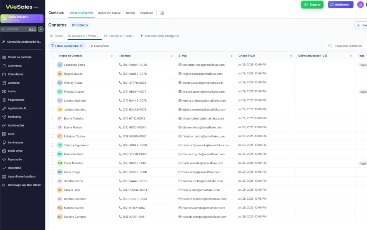Expand the Conta Exemplo account switcher
Screen dimensions: 367x230
pyautogui.click(x=22, y=19)
